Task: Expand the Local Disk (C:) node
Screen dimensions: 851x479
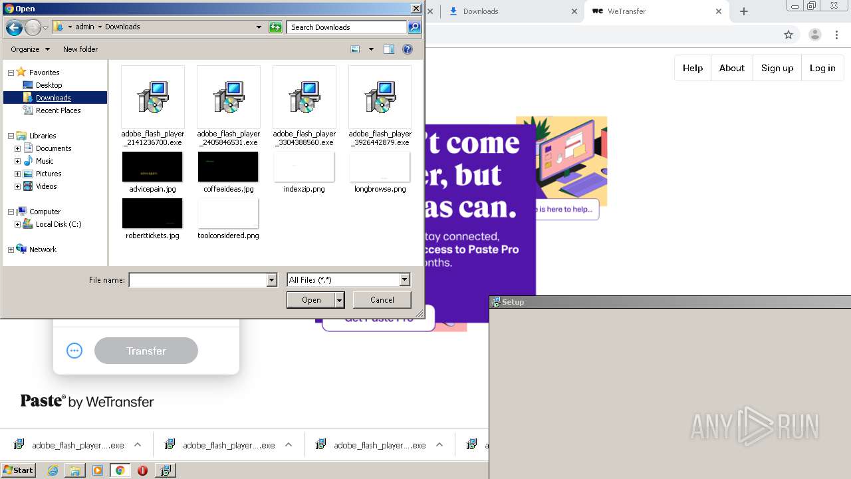Action: [17, 224]
